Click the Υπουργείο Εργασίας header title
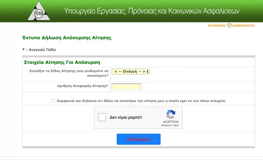Viewport: 263px width, 160px height. point(152,11)
